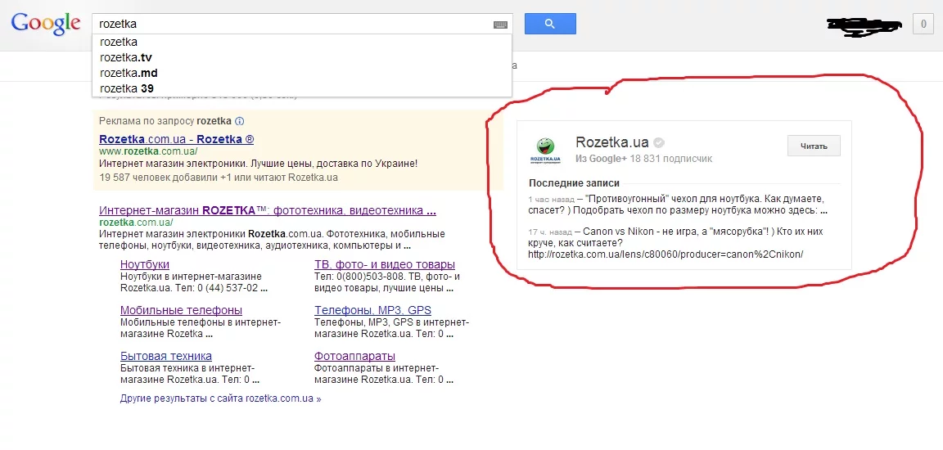Click the blue search magnifier button

click(x=550, y=24)
